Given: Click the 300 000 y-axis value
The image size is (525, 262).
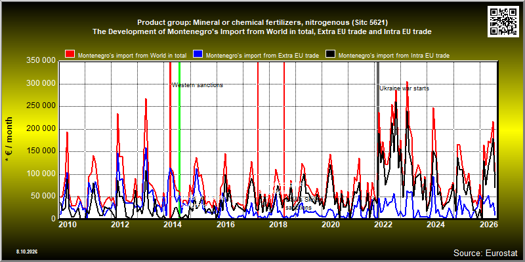Looking at the screenshot, I should (x=41, y=84).
